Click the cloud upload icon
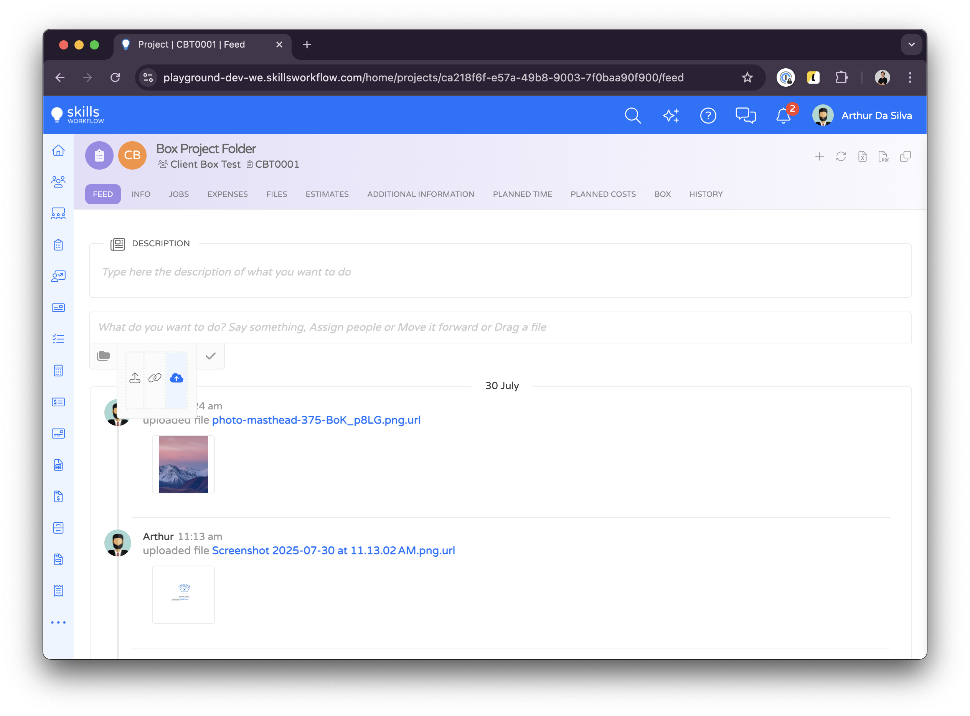Screen dimensions: 970x716 (177, 378)
